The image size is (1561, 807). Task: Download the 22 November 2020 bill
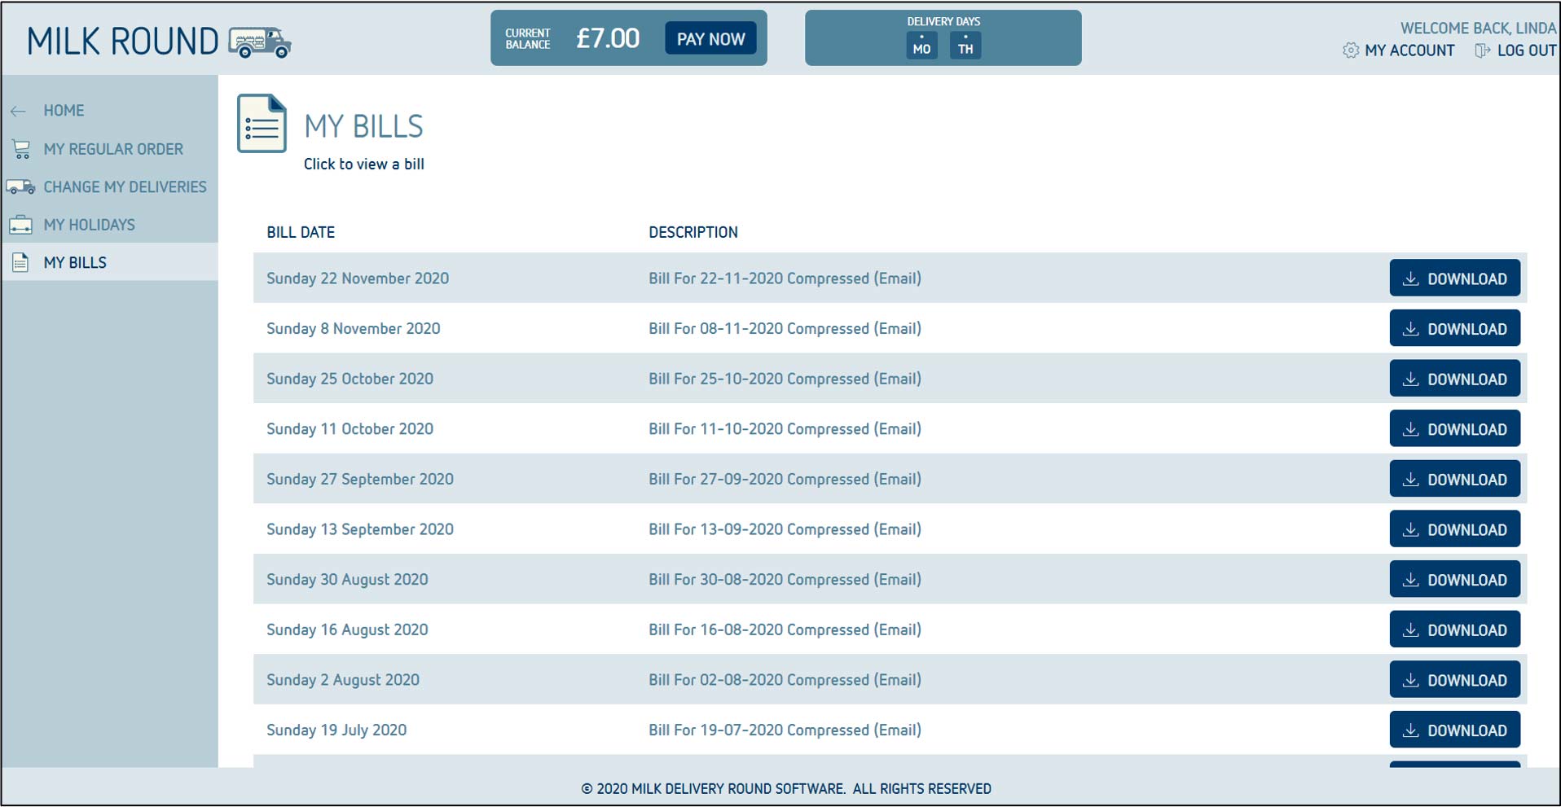(1454, 279)
